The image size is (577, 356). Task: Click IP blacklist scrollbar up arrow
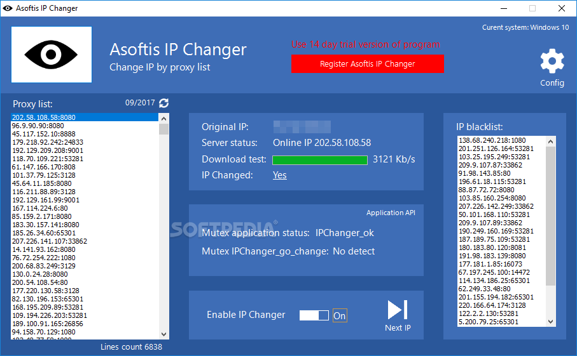point(550,142)
